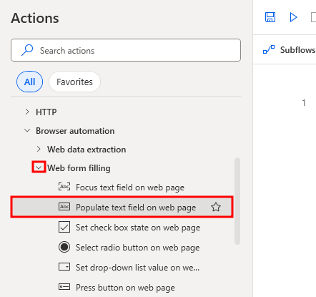
Task: Select the Web form filling label
Action: pos(79,168)
